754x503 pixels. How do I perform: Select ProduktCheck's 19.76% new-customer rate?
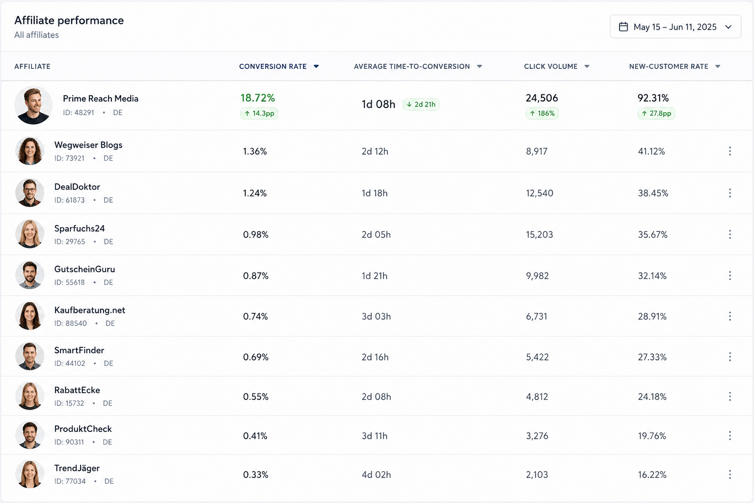652,436
